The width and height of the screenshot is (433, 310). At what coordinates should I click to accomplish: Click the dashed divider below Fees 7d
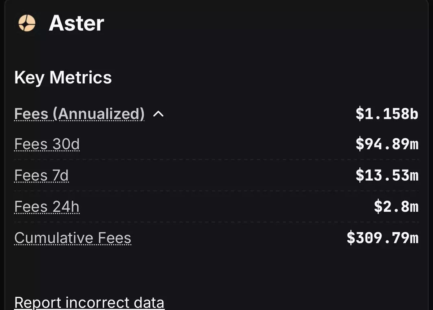click(x=216, y=191)
